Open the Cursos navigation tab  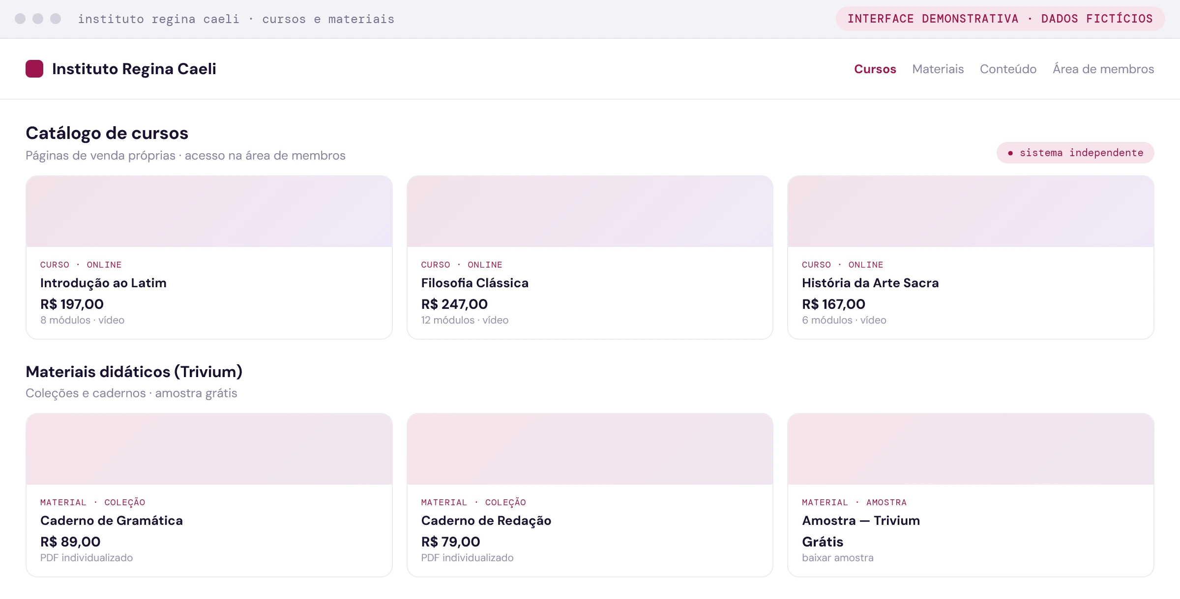[x=875, y=69]
